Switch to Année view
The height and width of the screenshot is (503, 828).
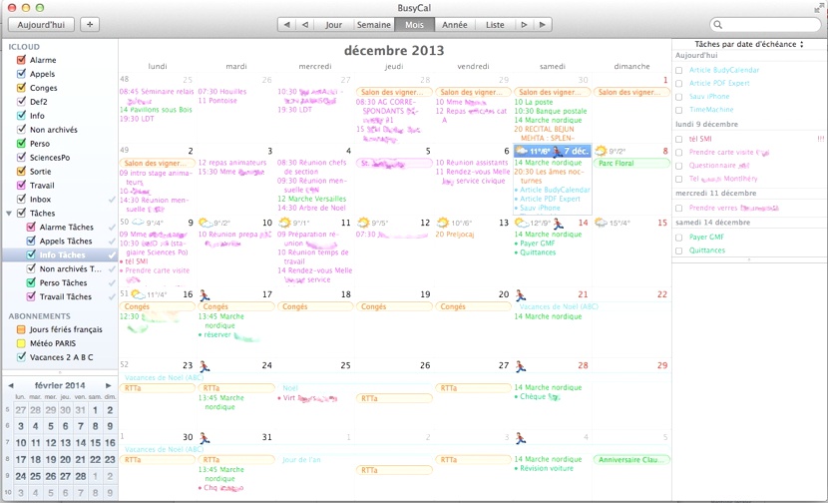454,24
